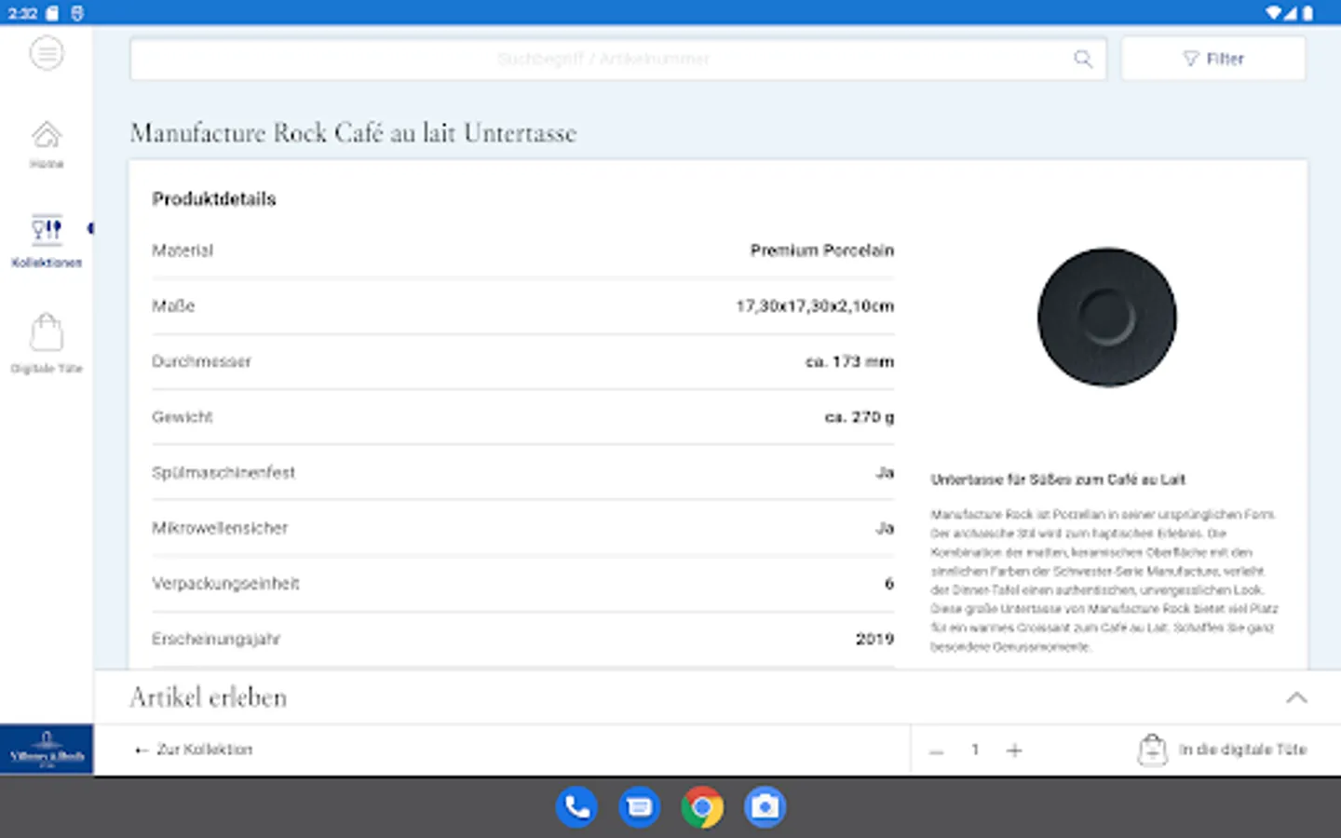Open the Filter button
Screen dimensions: 1341x838
point(1213,59)
